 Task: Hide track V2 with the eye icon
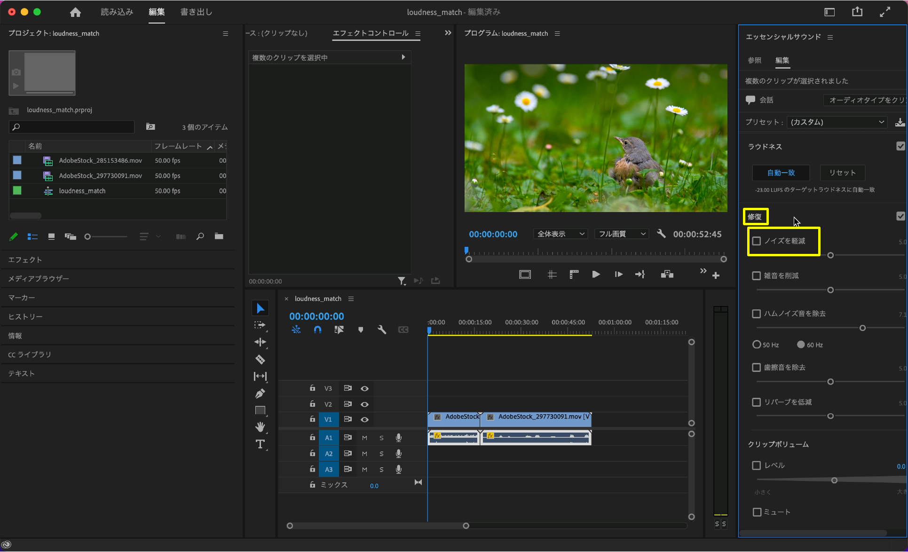[364, 404]
